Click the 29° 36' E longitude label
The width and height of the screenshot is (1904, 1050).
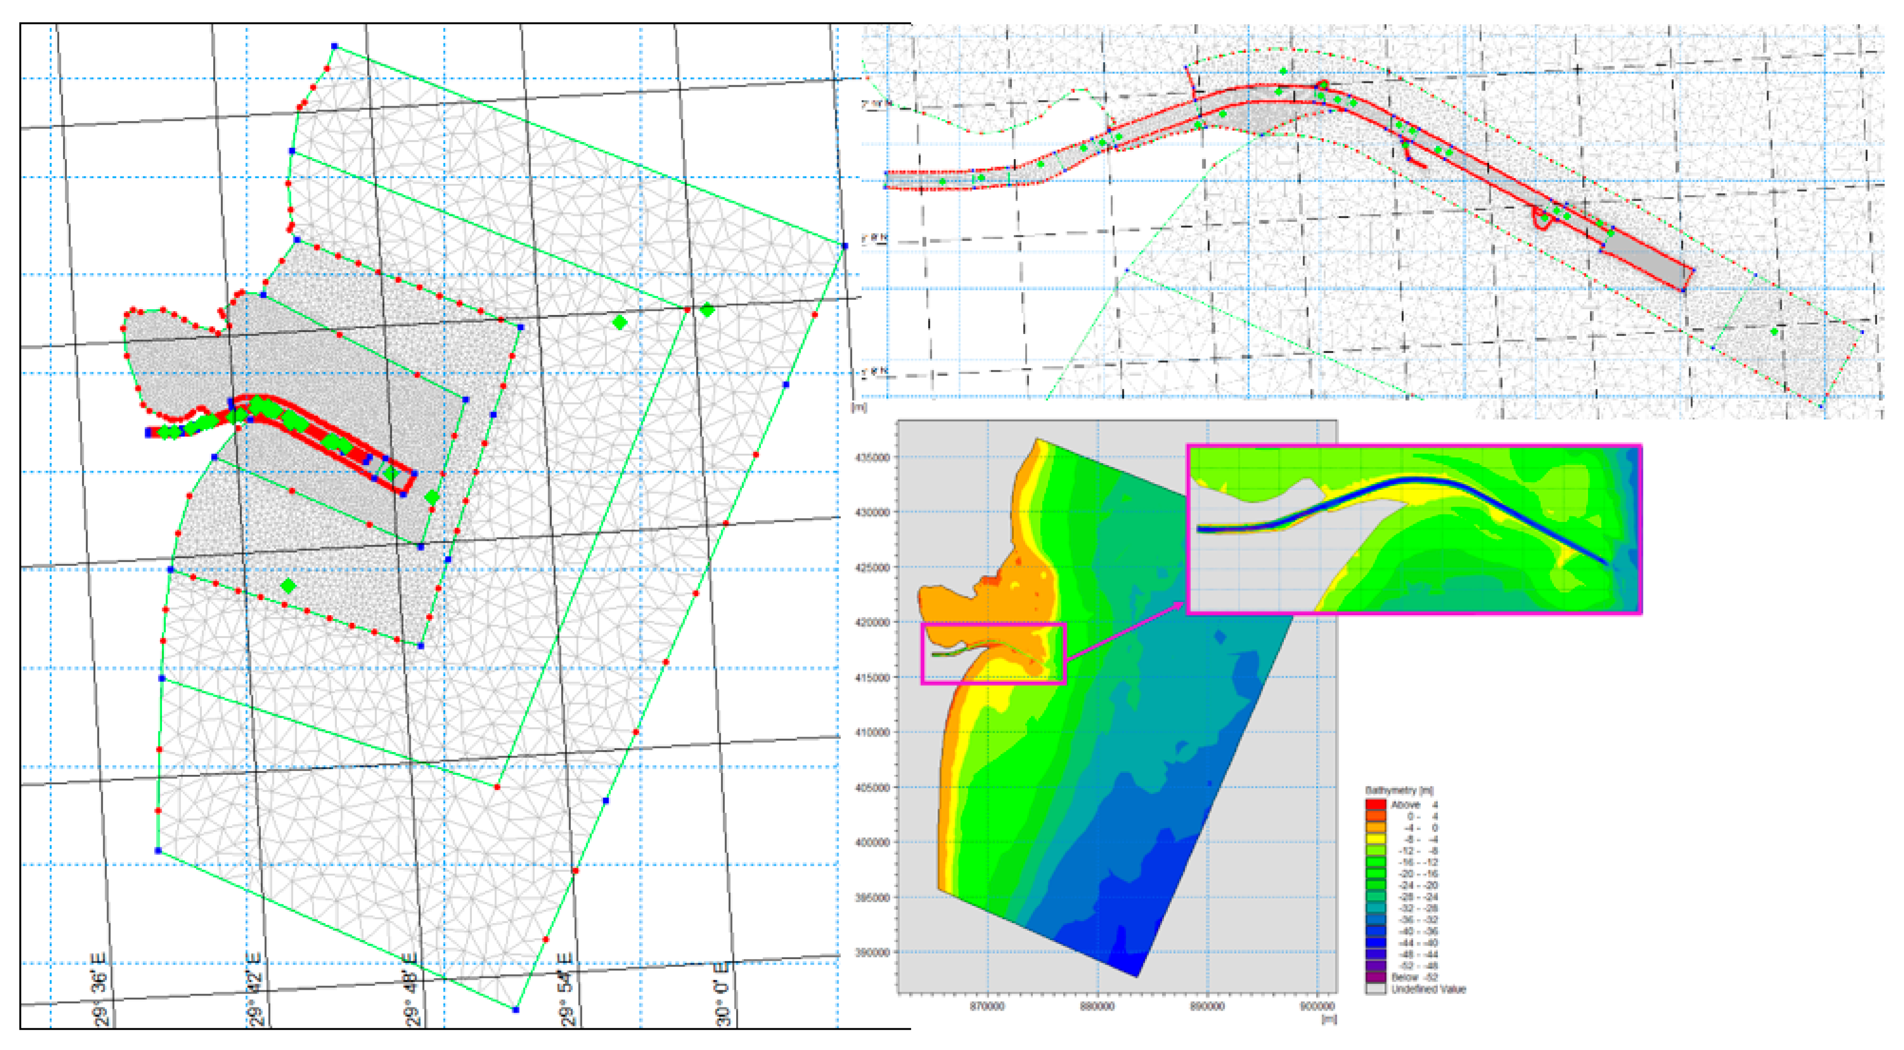pos(100,990)
